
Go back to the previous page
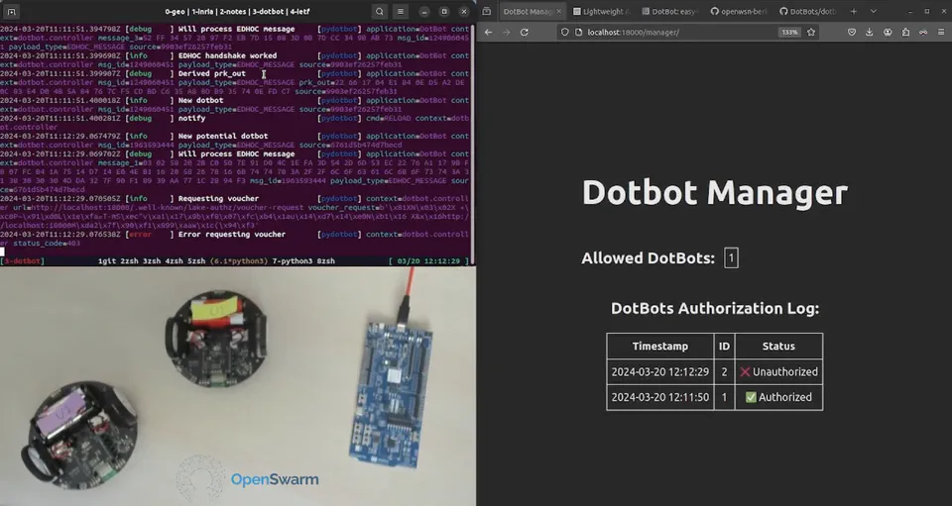tap(489, 32)
